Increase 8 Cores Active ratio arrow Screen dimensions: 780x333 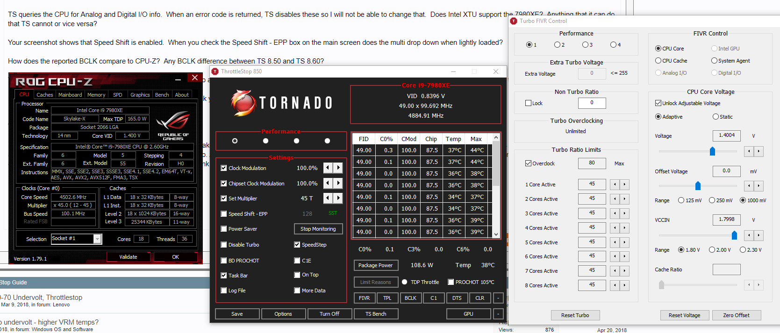(624, 285)
